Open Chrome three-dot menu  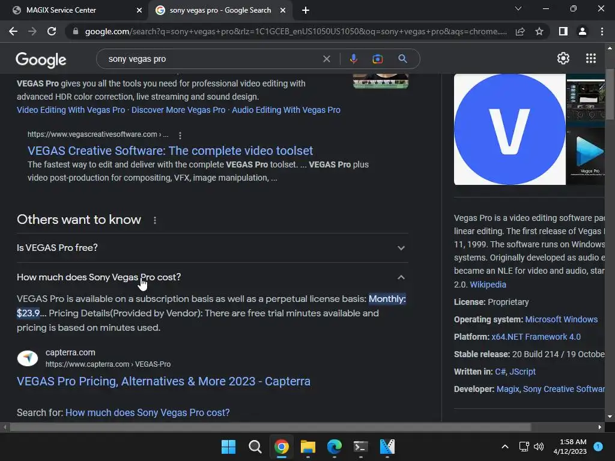point(602,31)
